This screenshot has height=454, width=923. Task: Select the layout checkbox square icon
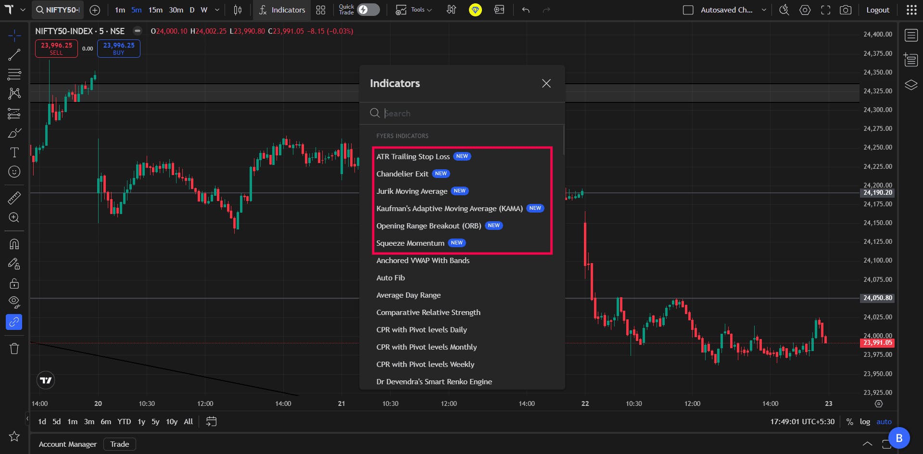(x=688, y=10)
